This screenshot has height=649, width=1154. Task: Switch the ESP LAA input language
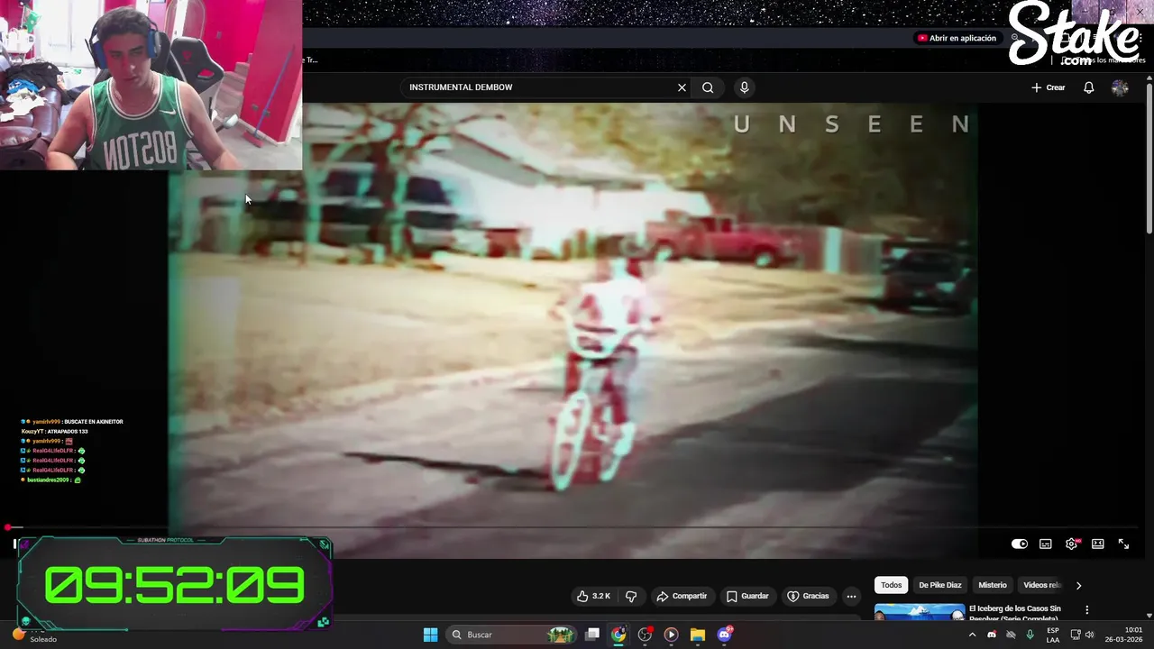pos(1053,635)
